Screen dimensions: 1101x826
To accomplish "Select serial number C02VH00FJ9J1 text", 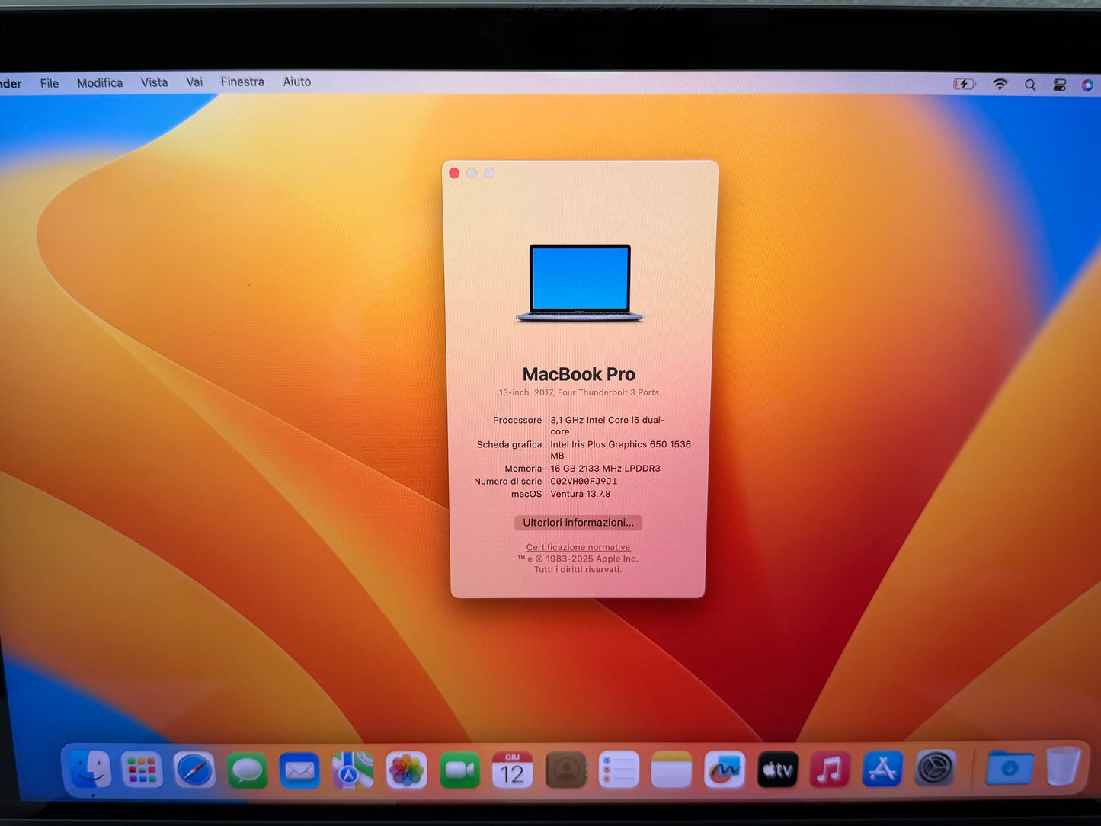I will tap(584, 482).
